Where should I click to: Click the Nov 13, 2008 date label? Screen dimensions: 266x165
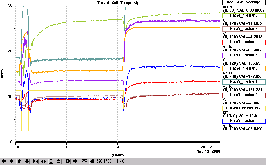click(x=208, y=151)
